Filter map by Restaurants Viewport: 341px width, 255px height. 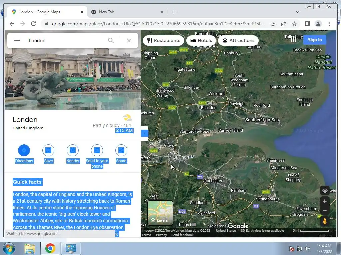coord(164,40)
